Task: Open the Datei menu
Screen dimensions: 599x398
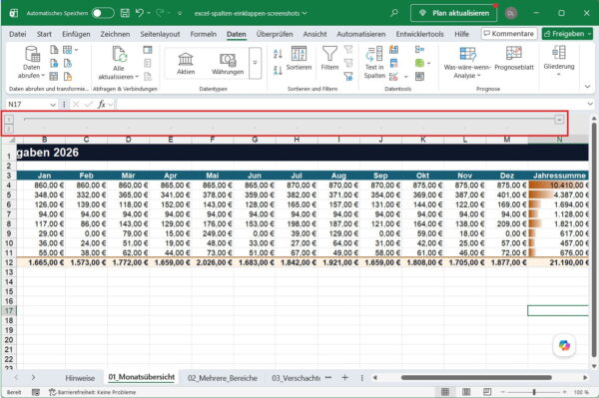Action: coord(18,34)
